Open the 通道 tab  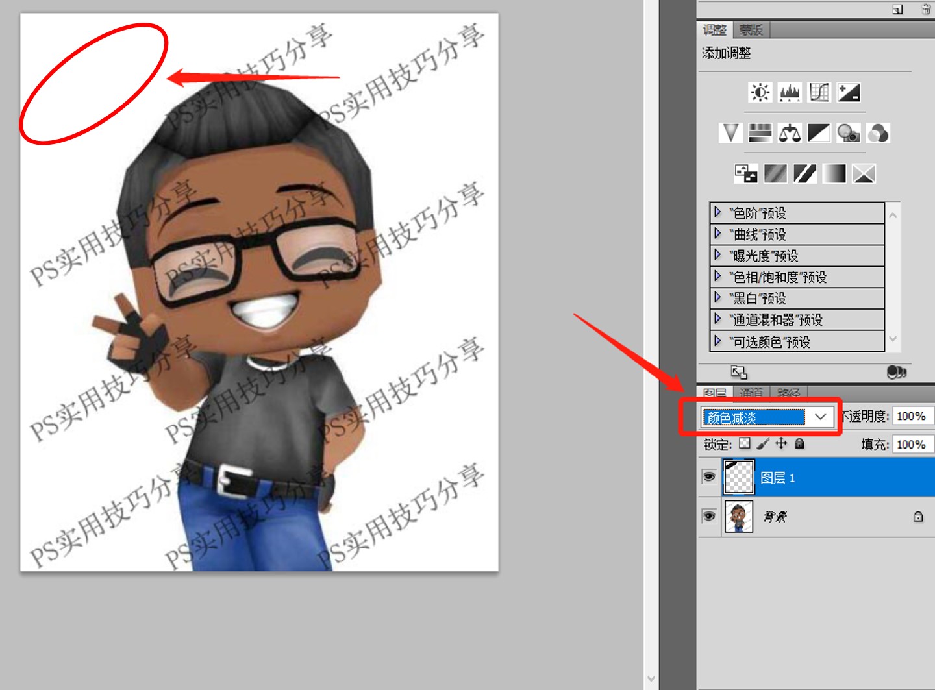pyautogui.click(x=751, y=393)
